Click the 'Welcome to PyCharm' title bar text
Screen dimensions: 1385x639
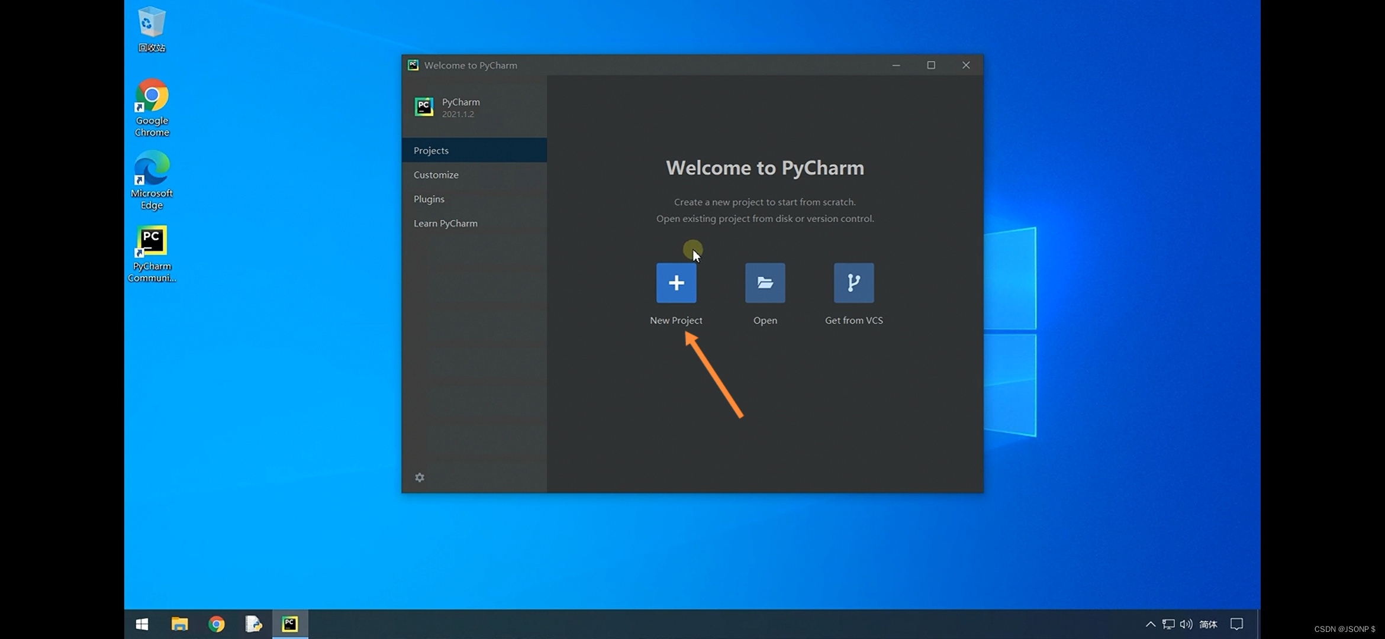471,65
